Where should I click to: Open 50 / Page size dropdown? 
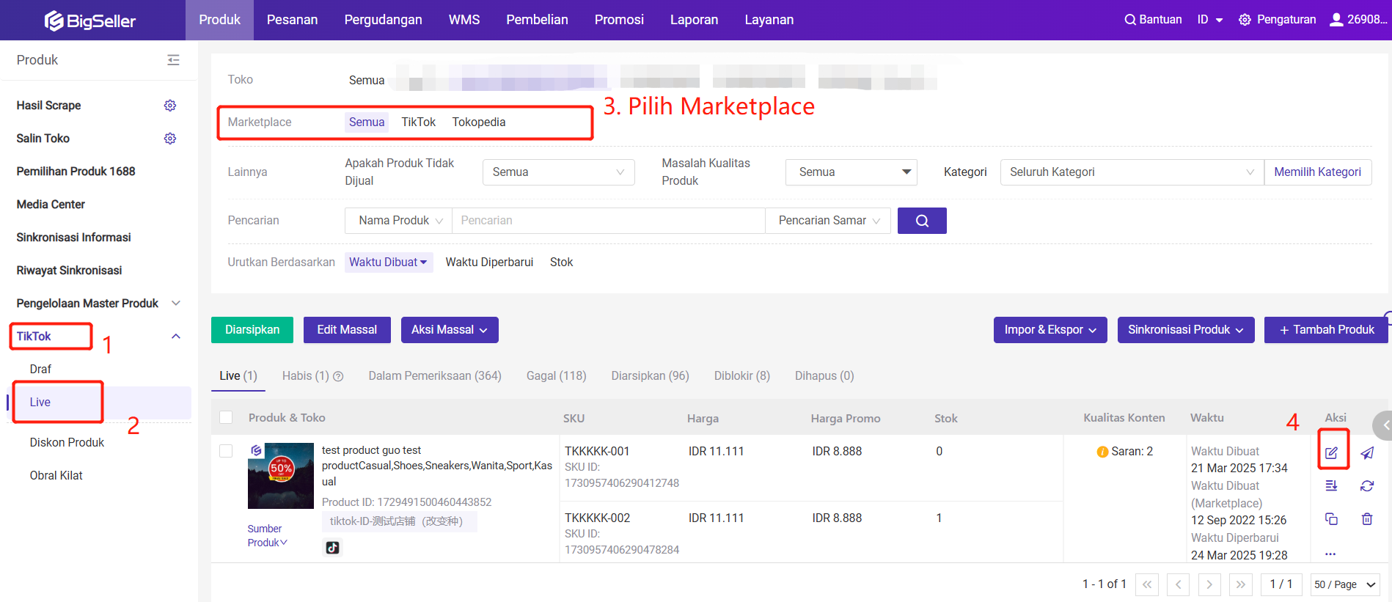[x=1345, y=584]
